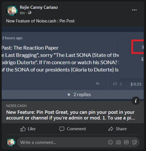Click the Like button text

32,129
